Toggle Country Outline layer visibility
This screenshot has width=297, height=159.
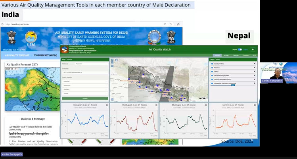pos(213,64)
